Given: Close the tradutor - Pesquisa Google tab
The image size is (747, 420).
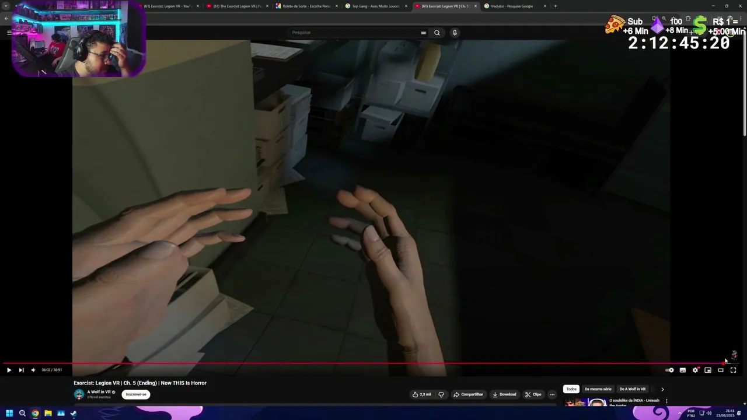Looking at the screenshot, I should [545, 6].
